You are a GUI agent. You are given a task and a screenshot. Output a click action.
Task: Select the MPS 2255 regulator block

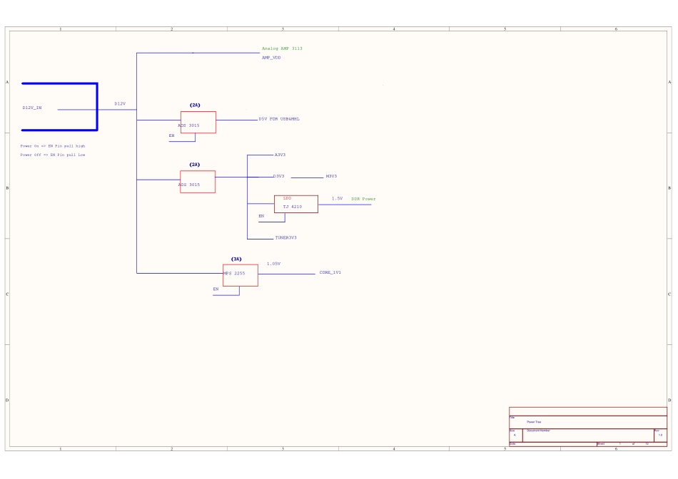point(240,274)
